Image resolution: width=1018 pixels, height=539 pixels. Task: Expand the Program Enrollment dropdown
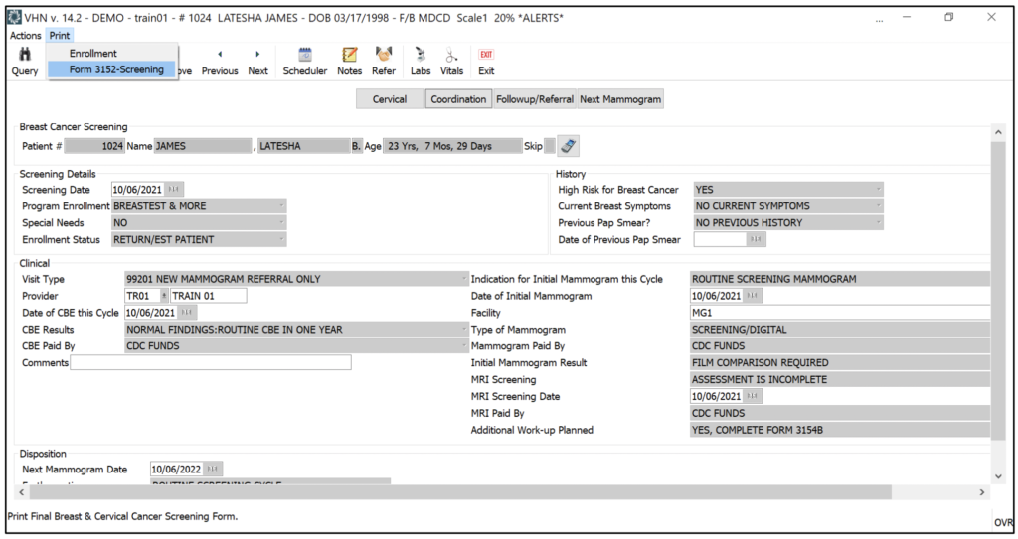(x=281, y=206)
